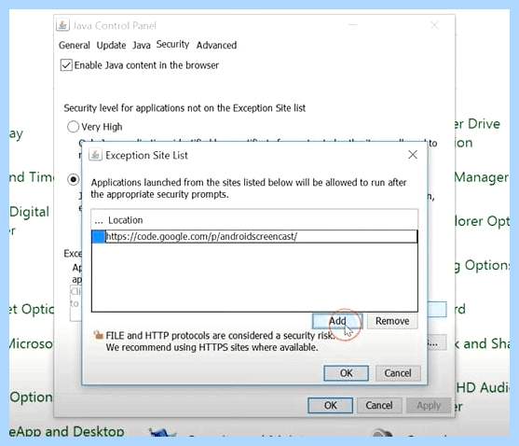The height and width of the screenshot is (446, 519).
Task: Open the Java tab in Java Control Panel
Action: (142, 45)
